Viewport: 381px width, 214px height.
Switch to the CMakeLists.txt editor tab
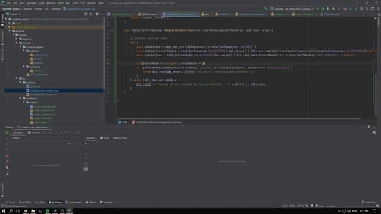coord(331,14)
